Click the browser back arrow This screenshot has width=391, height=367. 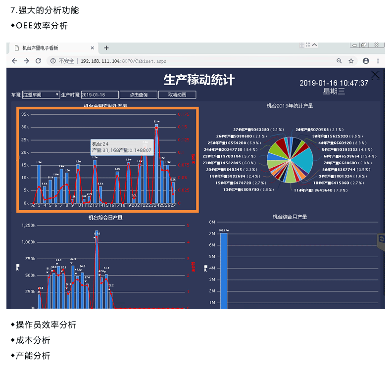point(14,61)
